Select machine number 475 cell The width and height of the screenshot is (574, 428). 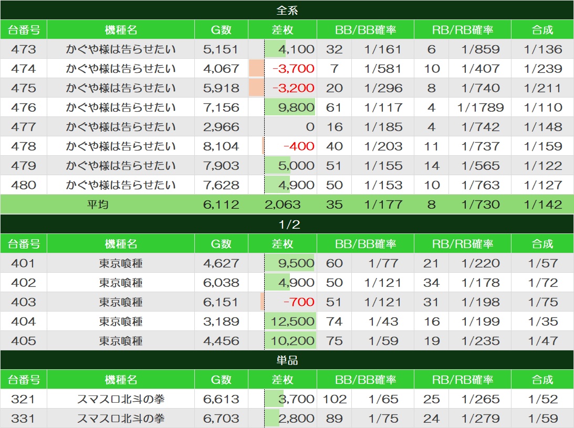[24, 88]
